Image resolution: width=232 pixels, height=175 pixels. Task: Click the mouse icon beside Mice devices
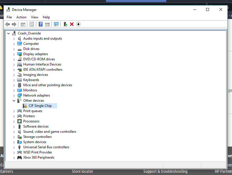coord(20,85)
